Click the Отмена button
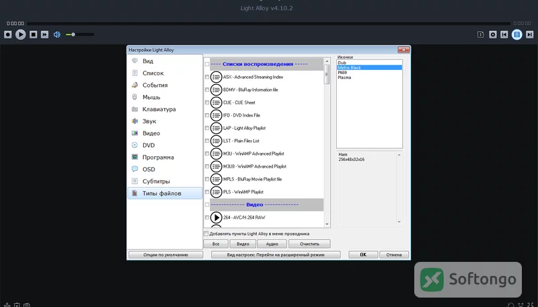Viewport: 538px width, 307px height. (394, 254)
